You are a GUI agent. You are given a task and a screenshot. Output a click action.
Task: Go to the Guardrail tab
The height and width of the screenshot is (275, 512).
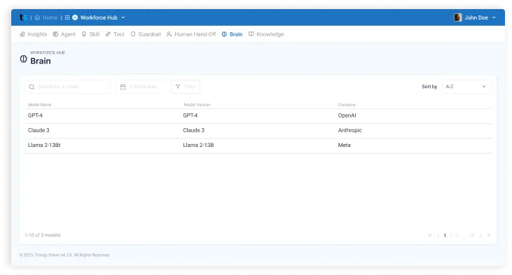click(x=146, y=34)
